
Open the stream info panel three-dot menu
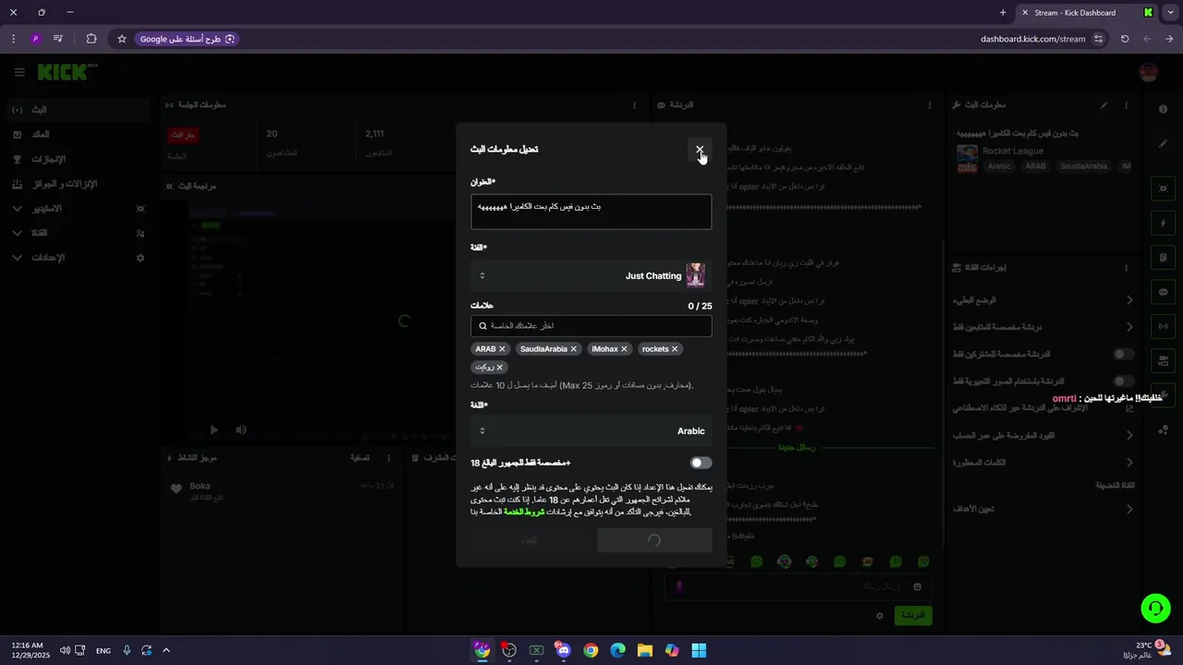point(1126,105)
